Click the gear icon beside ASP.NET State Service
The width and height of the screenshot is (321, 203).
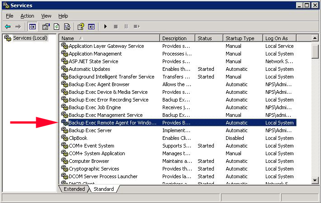coord(65,61)
